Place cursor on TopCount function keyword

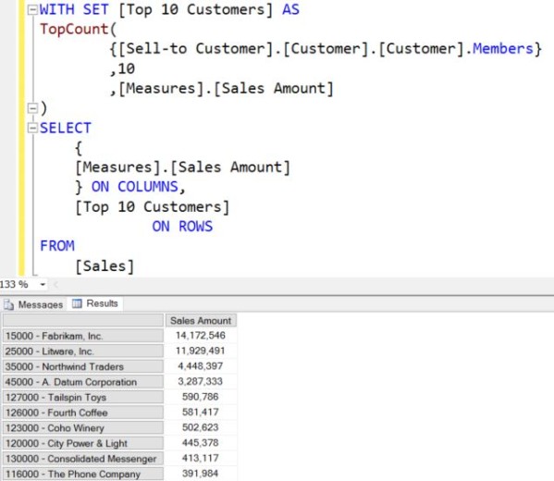tap(74, 29)
